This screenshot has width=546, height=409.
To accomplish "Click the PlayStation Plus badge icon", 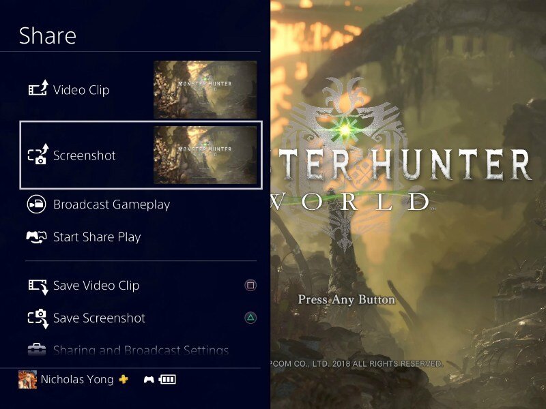I will coord(124,379).
